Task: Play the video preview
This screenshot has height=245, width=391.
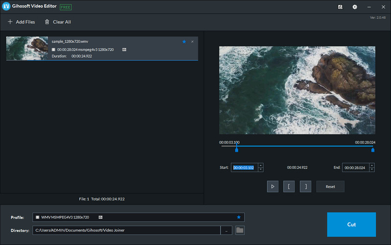Action: 273,186
